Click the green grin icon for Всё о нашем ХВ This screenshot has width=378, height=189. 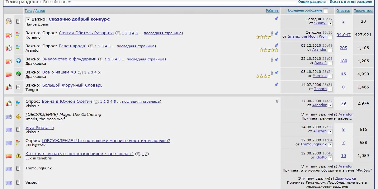coord(18,74)
